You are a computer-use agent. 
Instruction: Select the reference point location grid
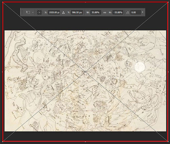coord(39,12)
